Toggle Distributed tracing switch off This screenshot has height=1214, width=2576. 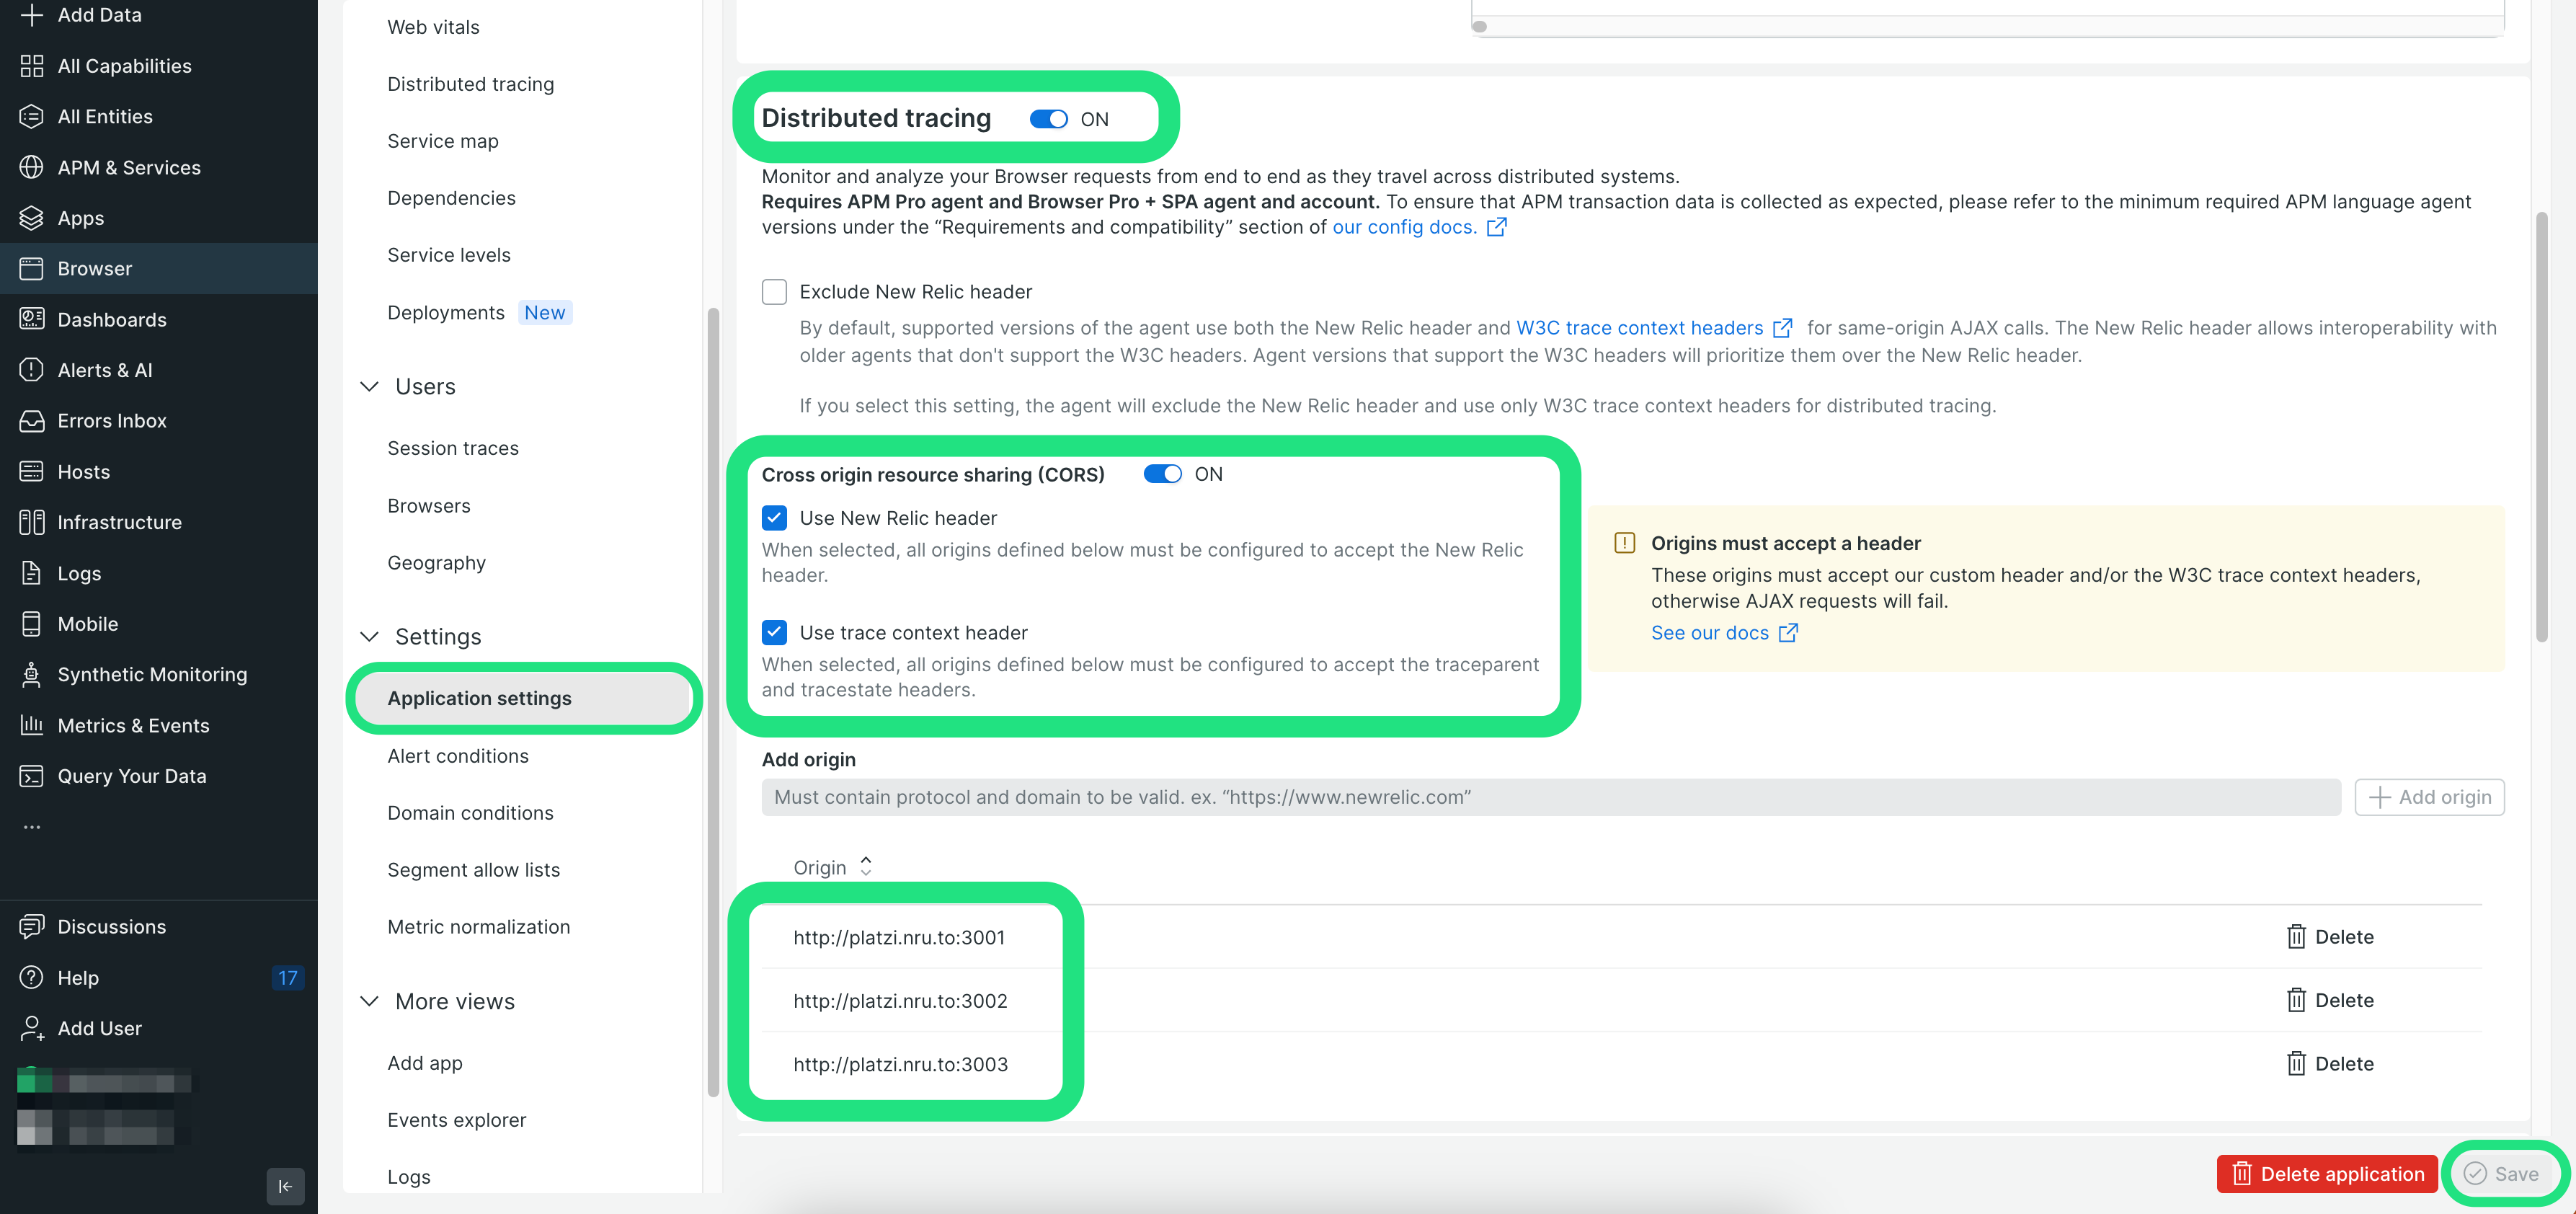pyautogui.click(x=1049, y=119)
